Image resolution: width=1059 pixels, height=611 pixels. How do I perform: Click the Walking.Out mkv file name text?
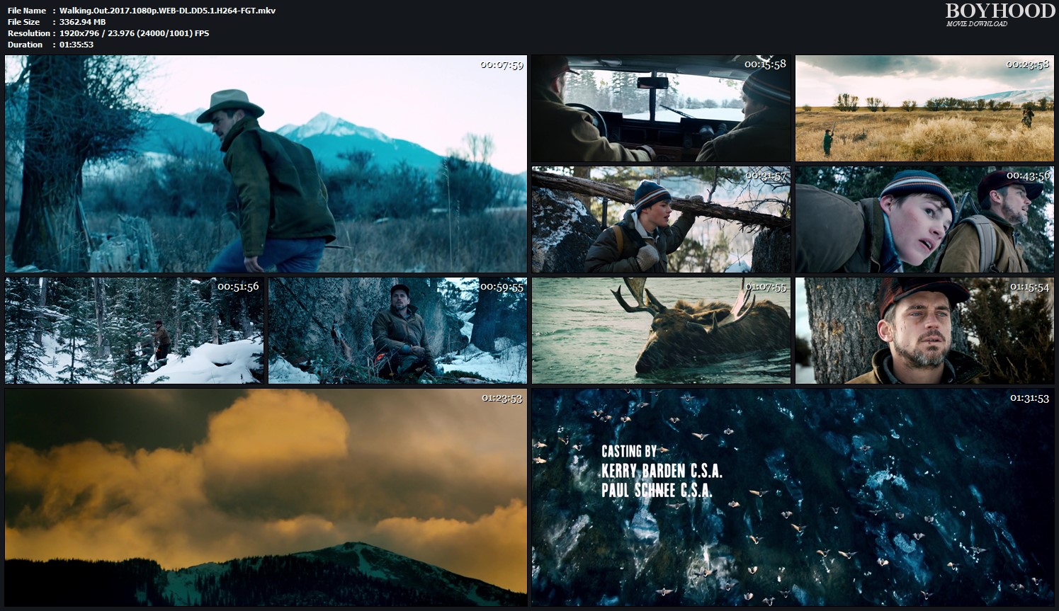click(x=167, y=11)
